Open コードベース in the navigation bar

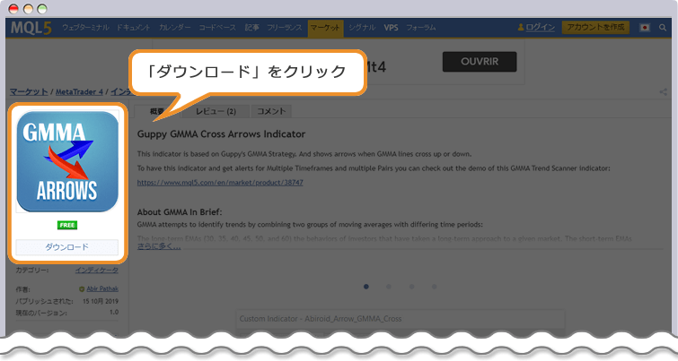(x=217, y=28)
